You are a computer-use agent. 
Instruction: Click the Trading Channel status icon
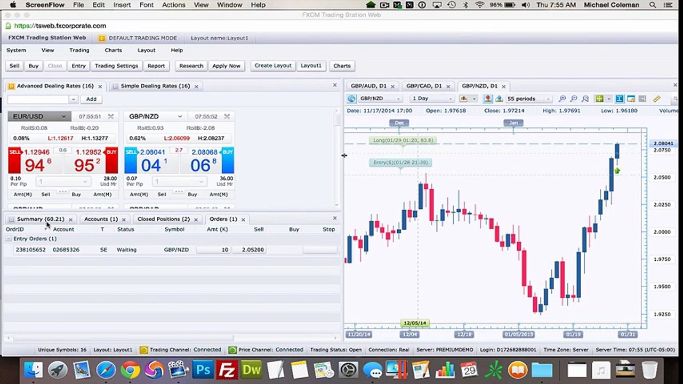pos(143,350)
